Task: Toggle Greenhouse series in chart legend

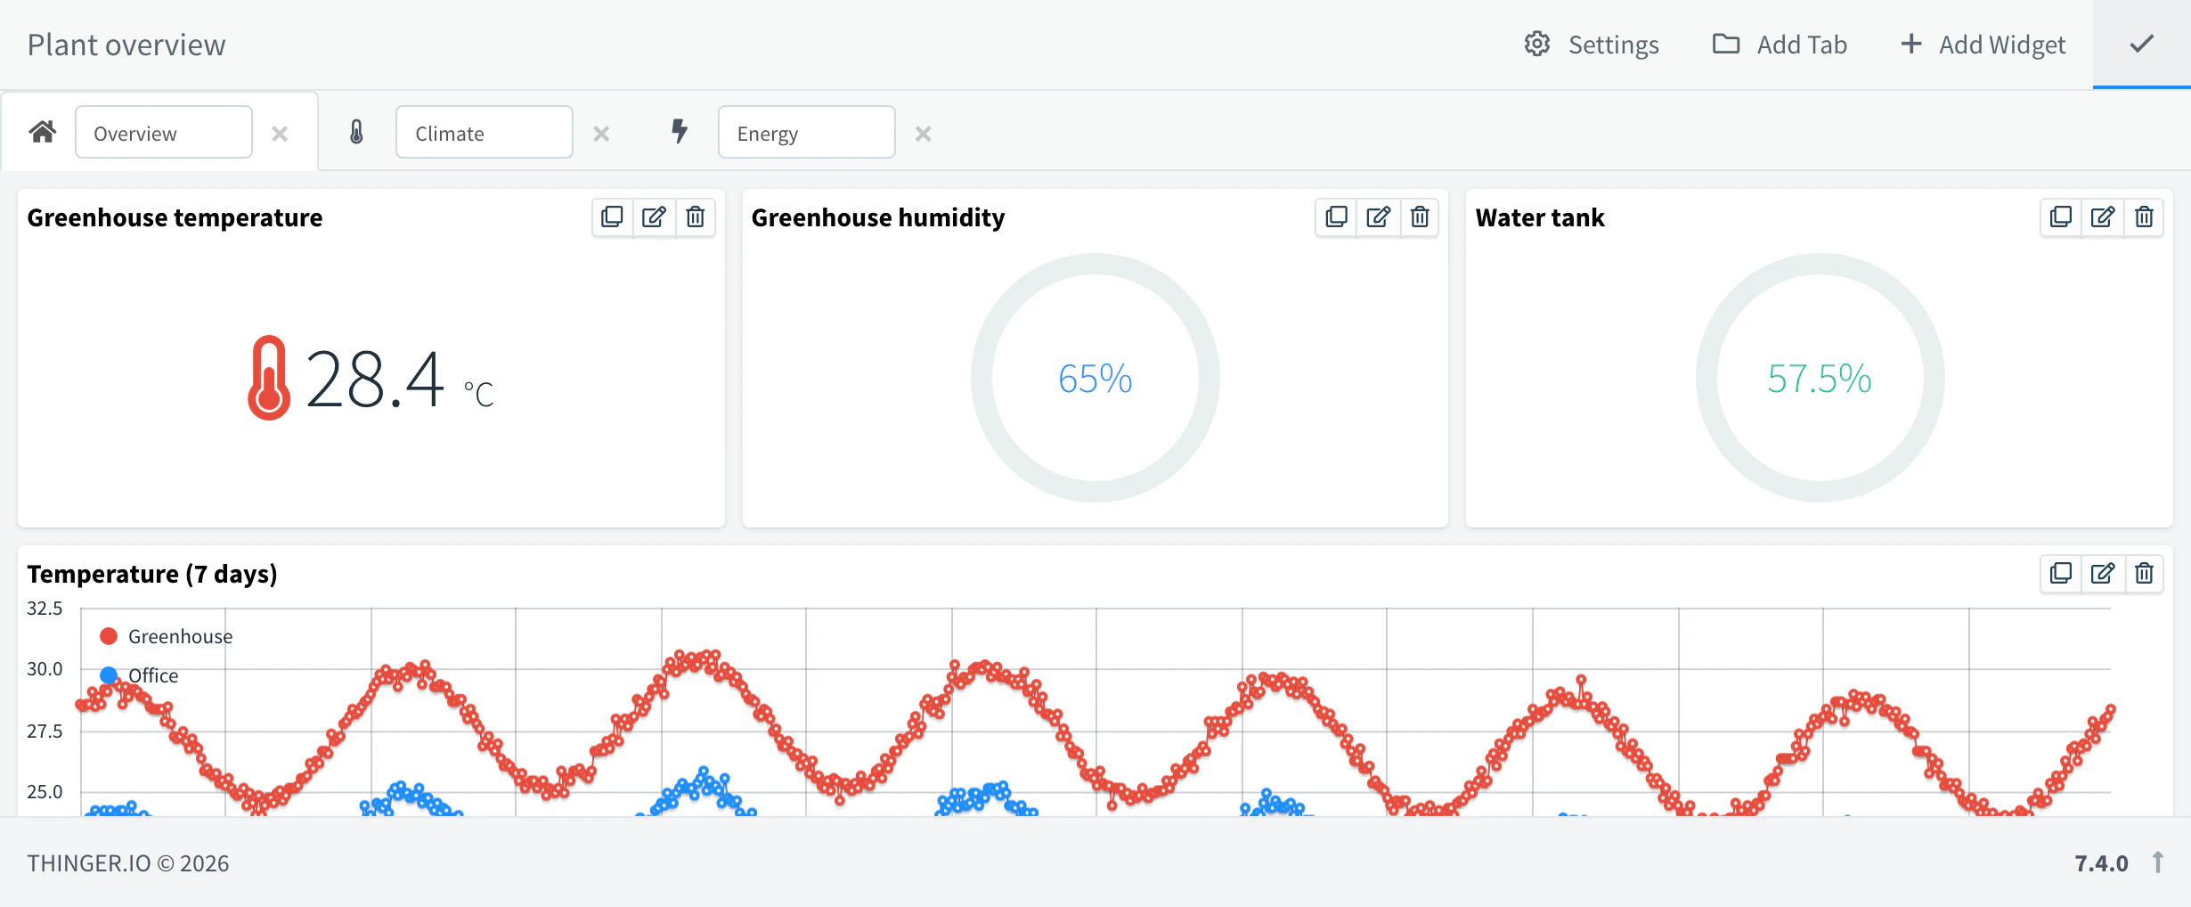Action: point(166,636)
